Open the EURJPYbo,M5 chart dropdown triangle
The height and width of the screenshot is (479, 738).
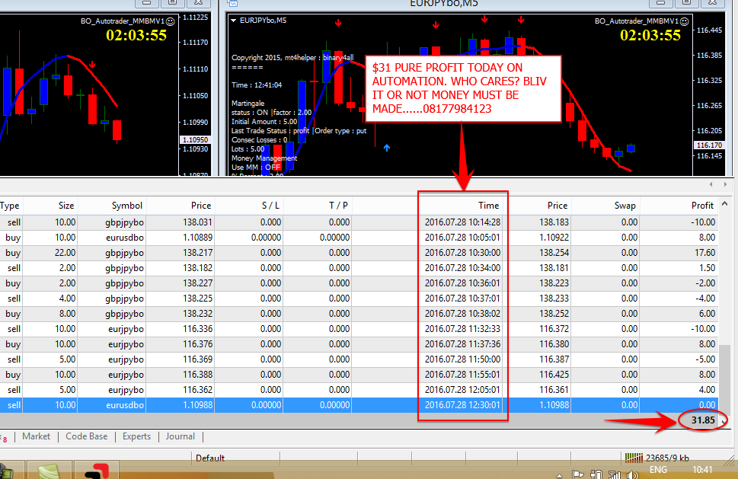pos(234,21)
